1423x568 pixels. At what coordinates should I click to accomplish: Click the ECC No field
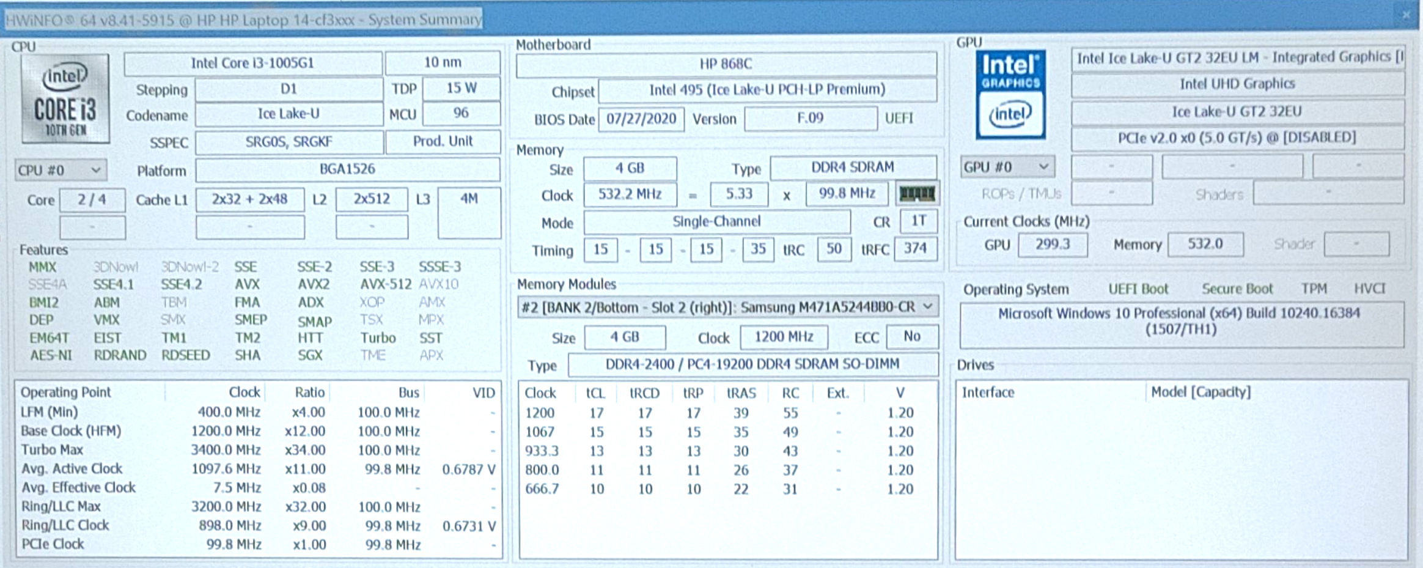pos(912,336)
